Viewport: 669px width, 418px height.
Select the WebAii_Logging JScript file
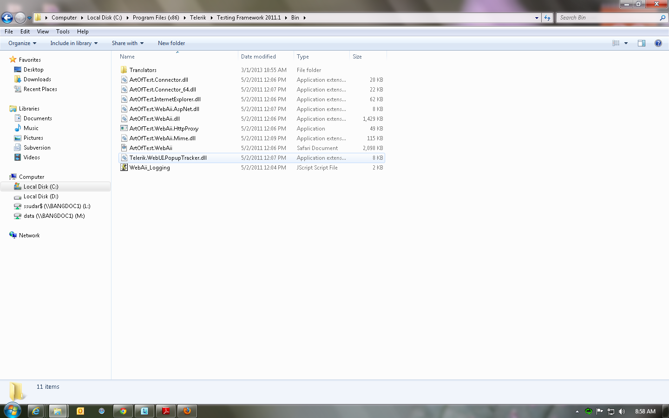click(150, 168)
